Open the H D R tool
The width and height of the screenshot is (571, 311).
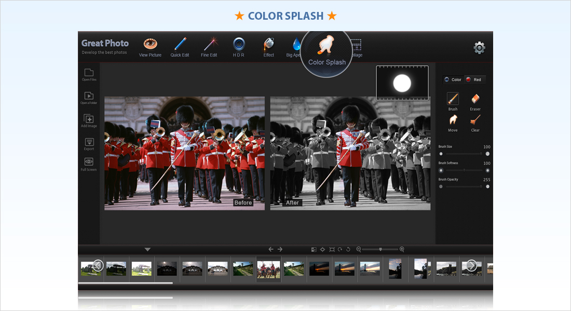tap(239, 45)
